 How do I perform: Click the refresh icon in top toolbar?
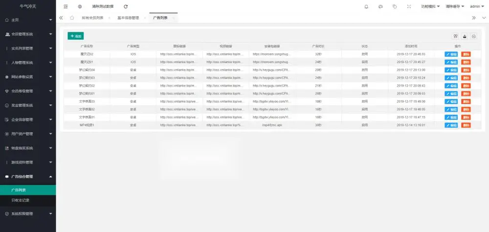(126, 6)
